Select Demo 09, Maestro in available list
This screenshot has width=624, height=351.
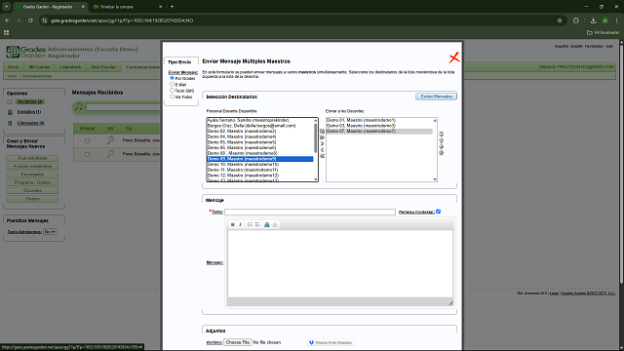260,159
